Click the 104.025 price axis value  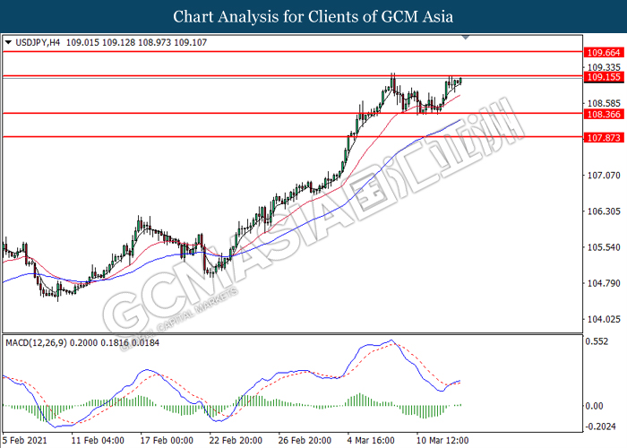click(x=604, y=319)
